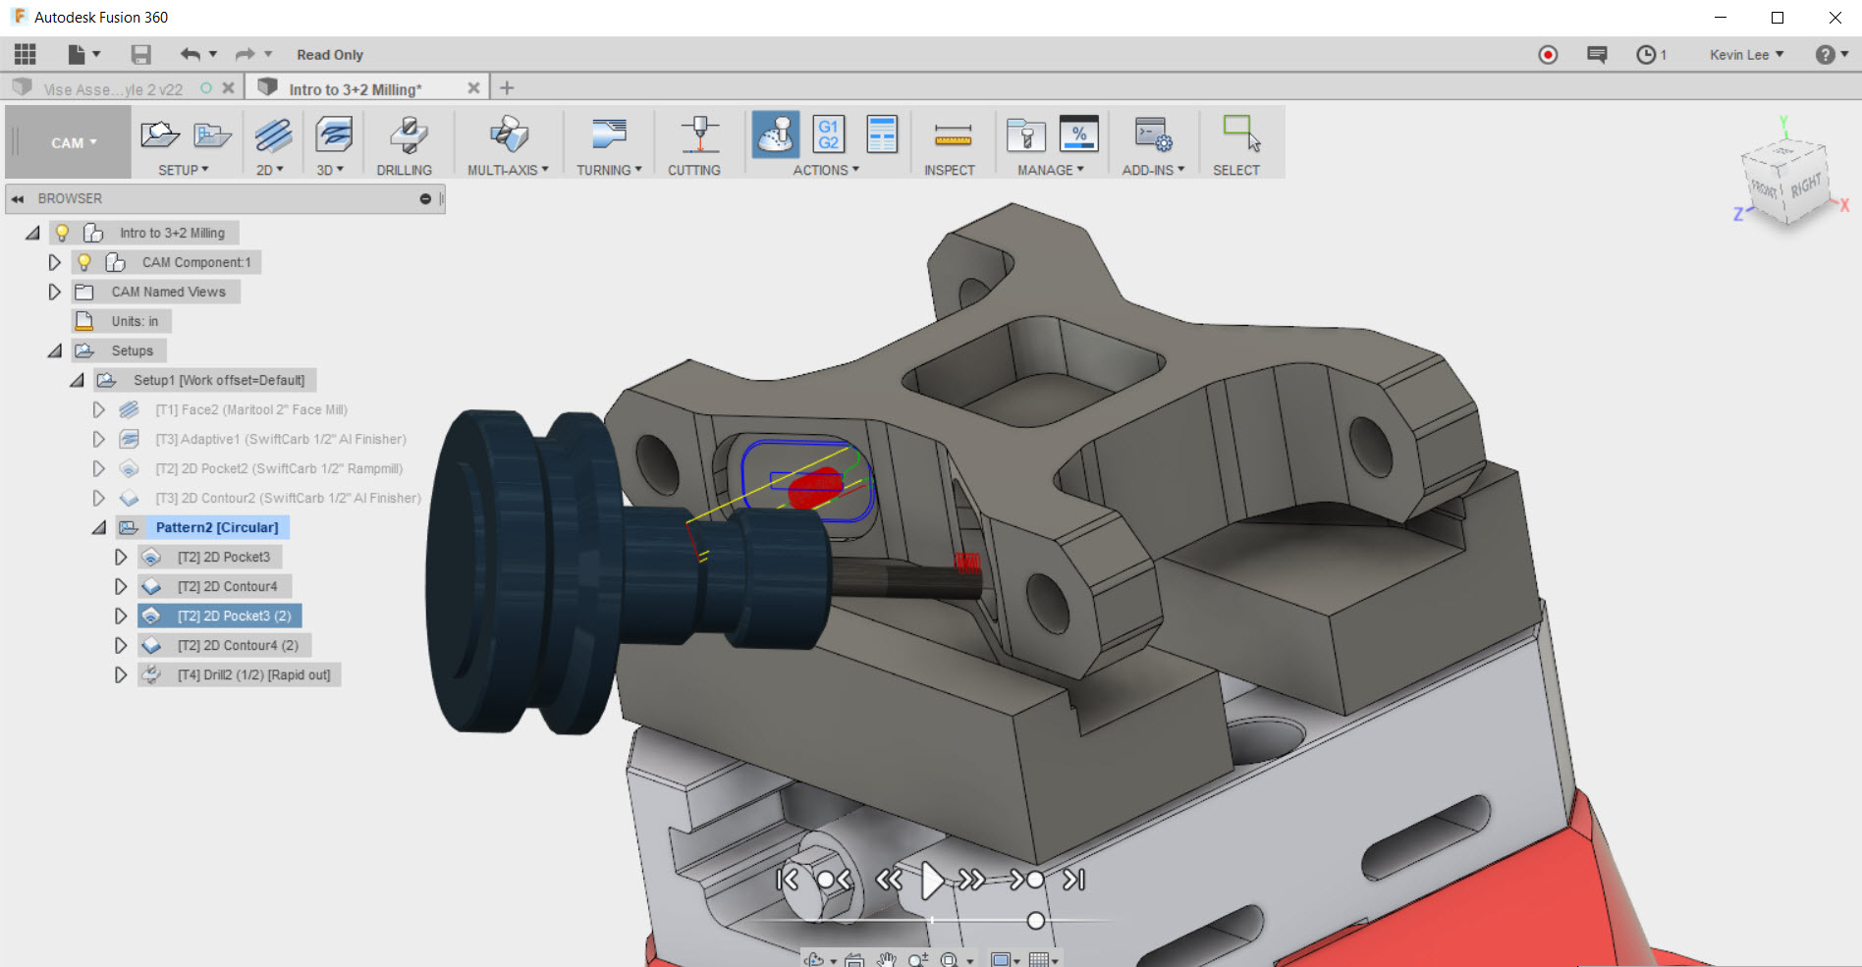Click the Pan hand tool
1862x967 pixels.
[x=888, y=959]
